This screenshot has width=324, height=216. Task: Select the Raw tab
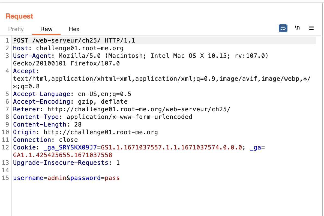click(x=46, y=29)
